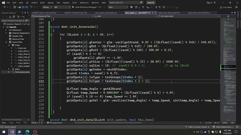Pin the class_space_a...steroids011.h tab
241x135 pixels.
click(153, 13)
